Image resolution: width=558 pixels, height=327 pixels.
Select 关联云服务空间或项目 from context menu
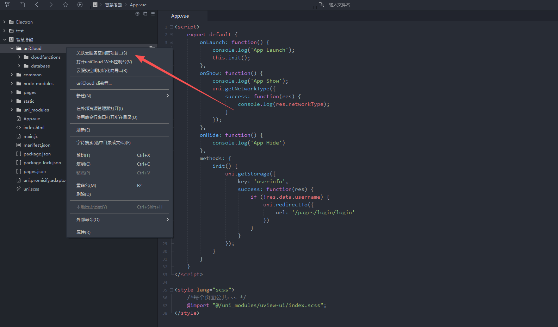[x=102, y=53]
